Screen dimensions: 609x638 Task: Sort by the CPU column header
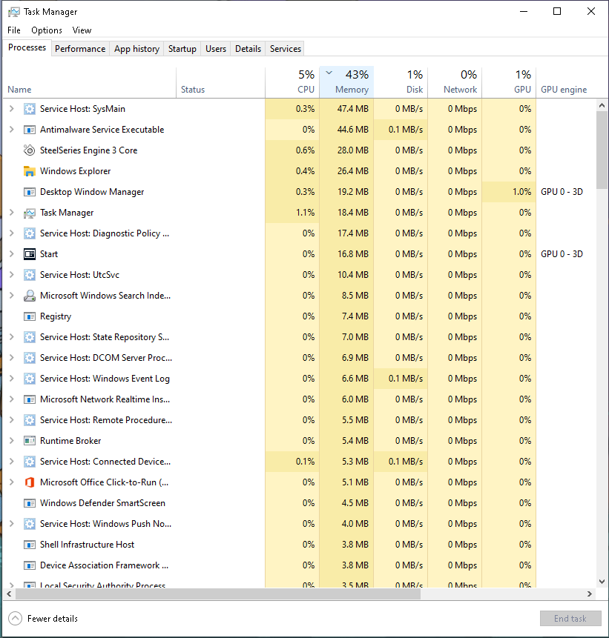pyautogui.click(x=292, y=82)
